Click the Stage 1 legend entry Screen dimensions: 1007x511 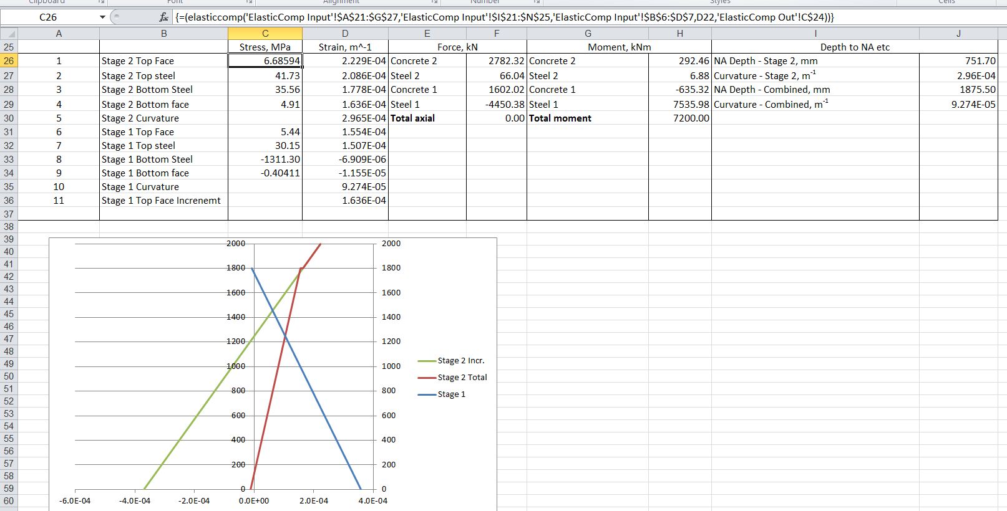451,394
